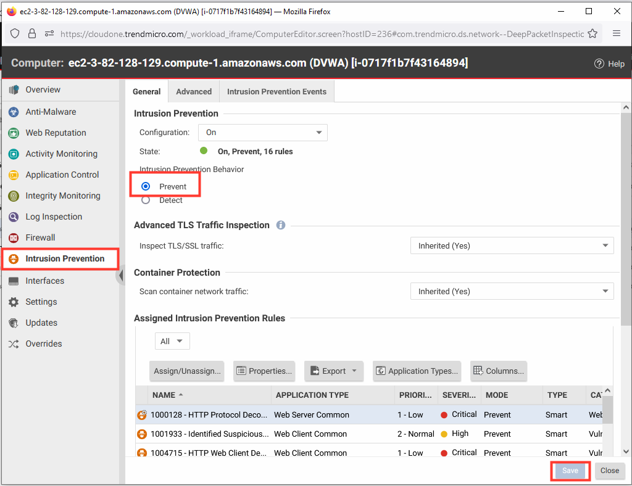Viewport: 632px width, 486px height.
Task: Click the site permissions icon in address bar
Action: [49, 33]
